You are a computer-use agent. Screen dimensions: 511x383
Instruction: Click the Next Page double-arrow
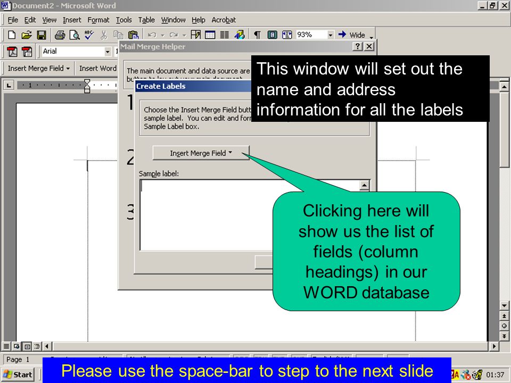504,336
